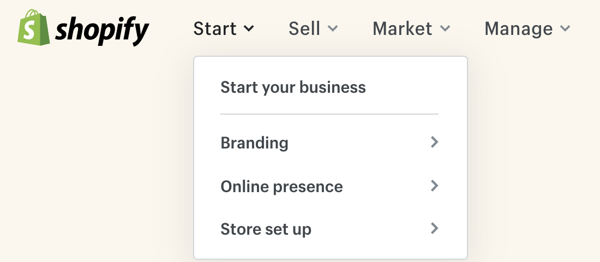Expand the Market menu chevron arrow
Viewport: 600px width, 262px height.
coord(445,28)
